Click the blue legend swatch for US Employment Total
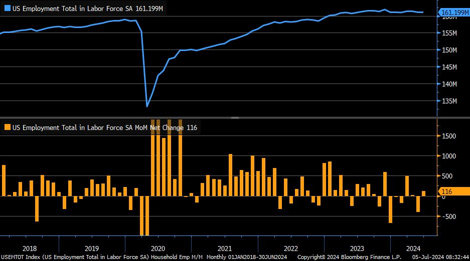470x261 pixels. coord(7,9)
